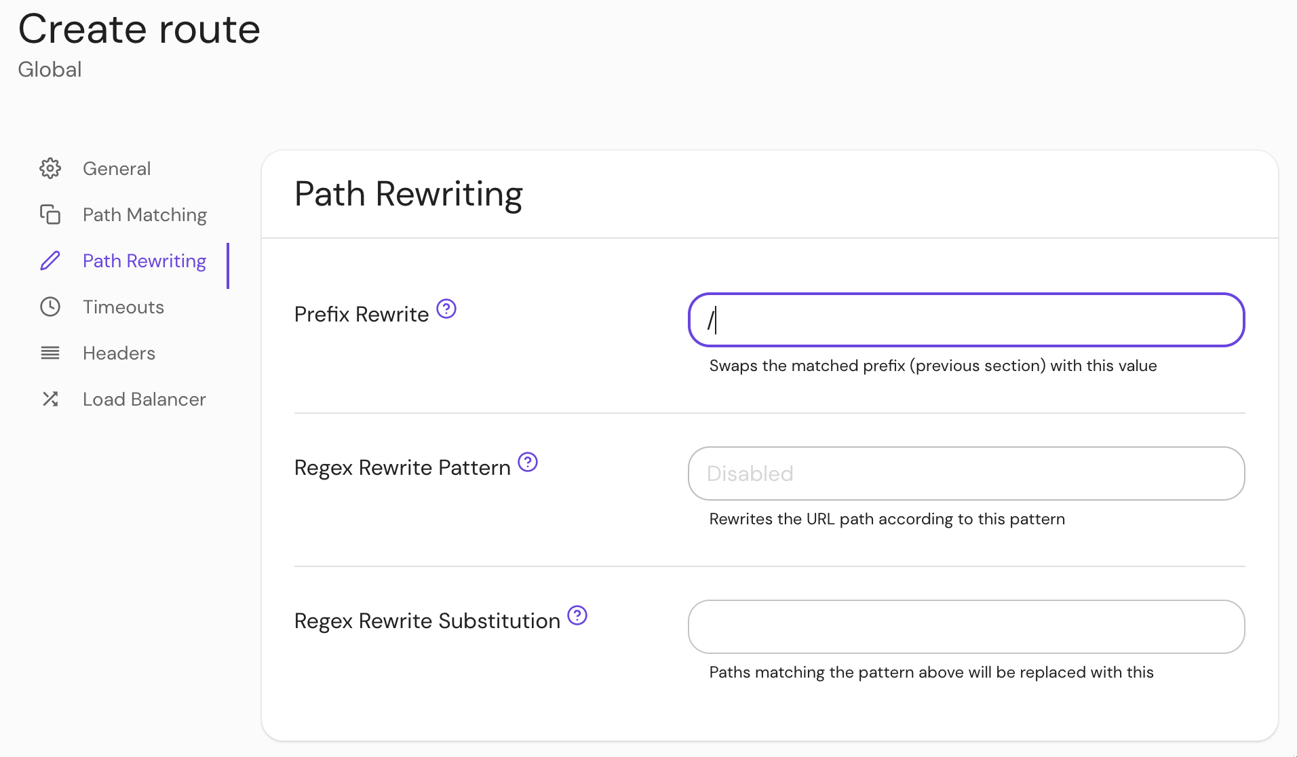Click the General settings gear icon
Viewport: 1297px width, 757px height.
pyautogui.click(x=50, y=168)
